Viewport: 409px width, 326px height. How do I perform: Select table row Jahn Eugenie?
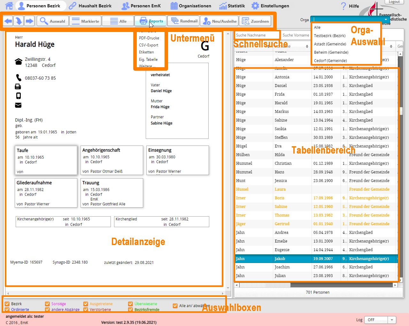pos(316,250)
